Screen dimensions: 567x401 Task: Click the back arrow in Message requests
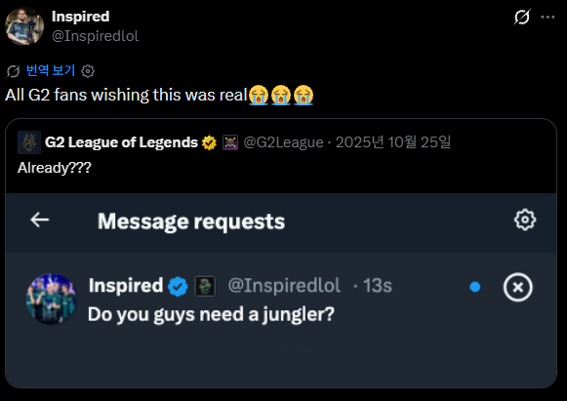pos(40,220)
